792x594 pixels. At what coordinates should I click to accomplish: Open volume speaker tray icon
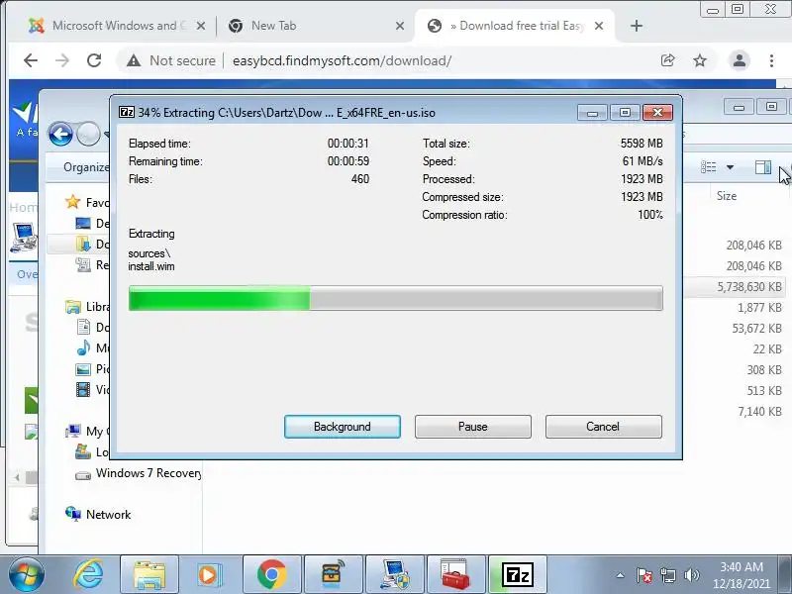point(691,575)
